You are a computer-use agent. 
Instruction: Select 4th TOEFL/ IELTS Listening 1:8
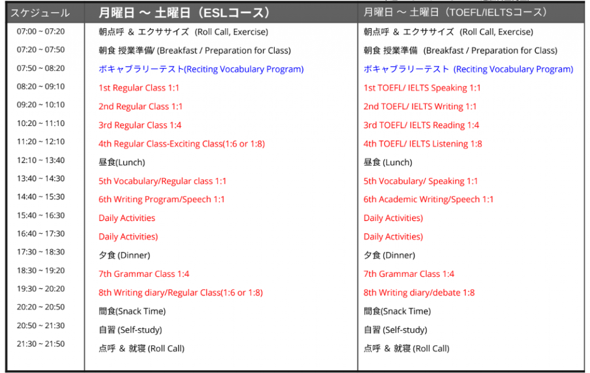[x=422, y=144]
